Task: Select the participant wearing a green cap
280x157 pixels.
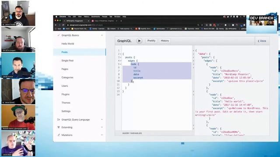Action: [x=18, y=117]
